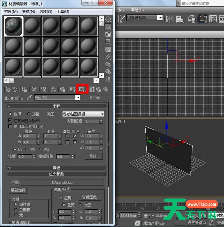This screenshot has width=224, height=227.
Task: Click the Go to Parent icon
Action: pos(99,89)
